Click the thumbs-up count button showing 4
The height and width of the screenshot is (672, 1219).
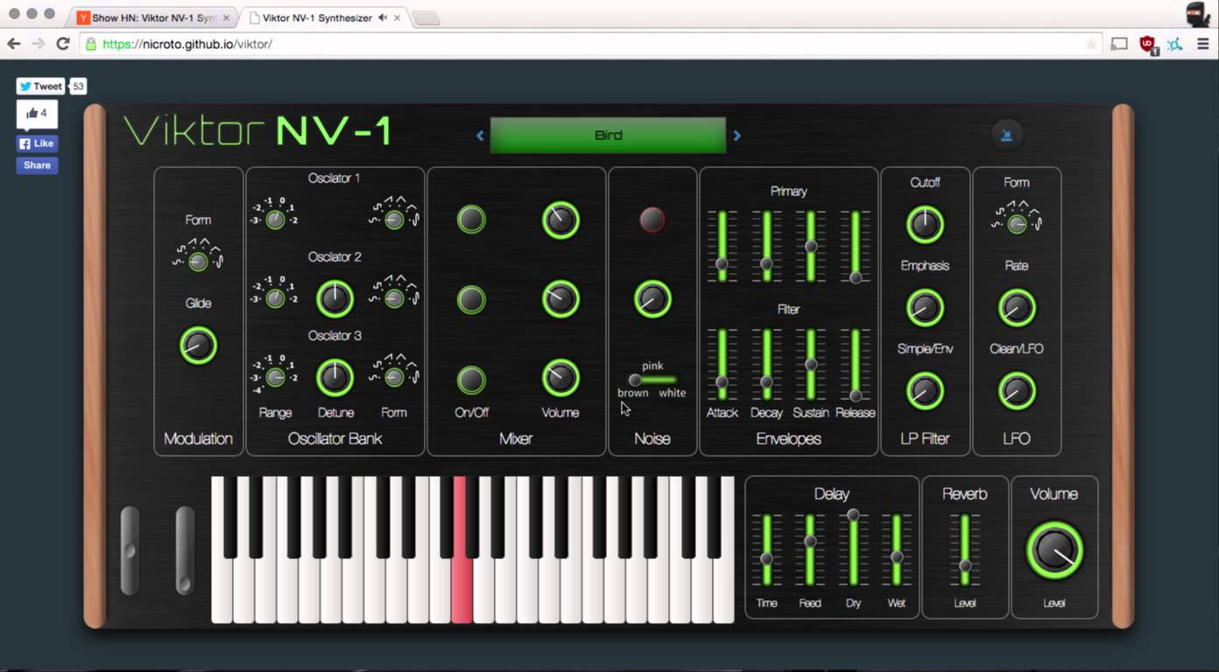click(x=37, y=114)
